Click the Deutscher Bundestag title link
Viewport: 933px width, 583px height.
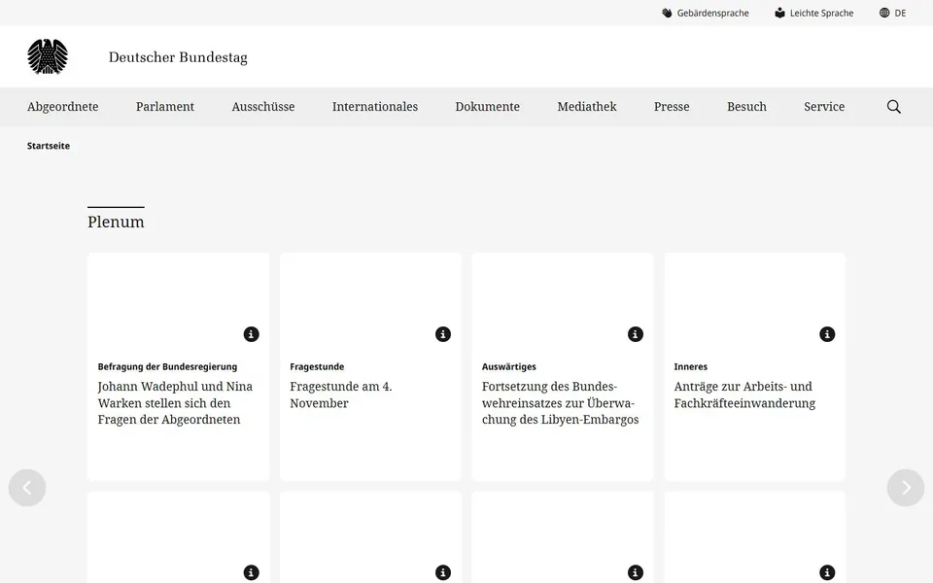tap(178, 57)
